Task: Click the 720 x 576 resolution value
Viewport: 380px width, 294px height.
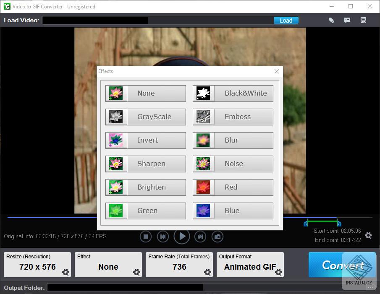Action: 37,267
